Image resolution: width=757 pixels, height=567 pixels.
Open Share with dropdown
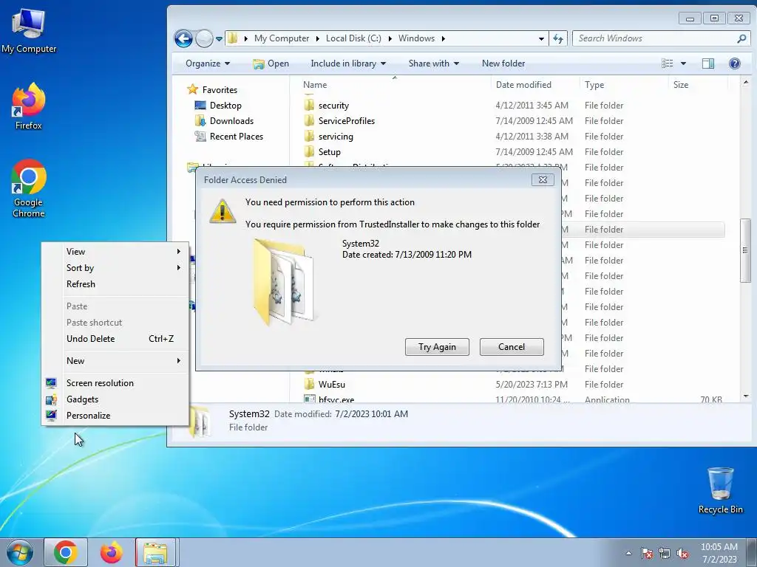(x=433, y=63)
